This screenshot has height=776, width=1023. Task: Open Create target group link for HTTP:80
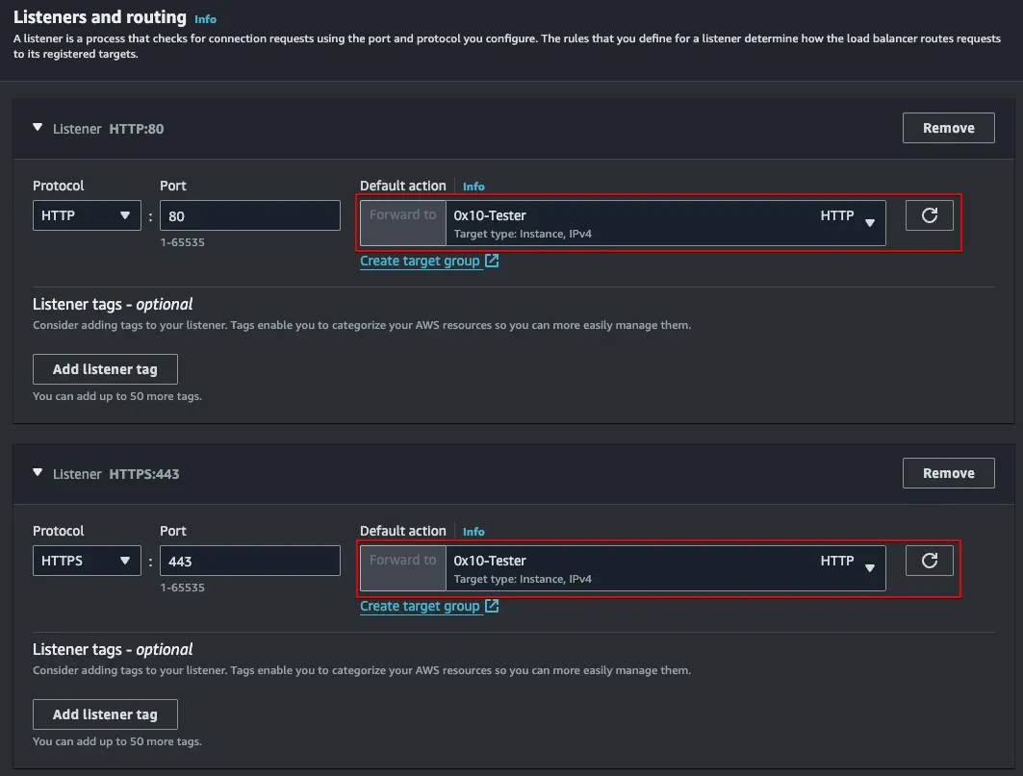[420, 261]
